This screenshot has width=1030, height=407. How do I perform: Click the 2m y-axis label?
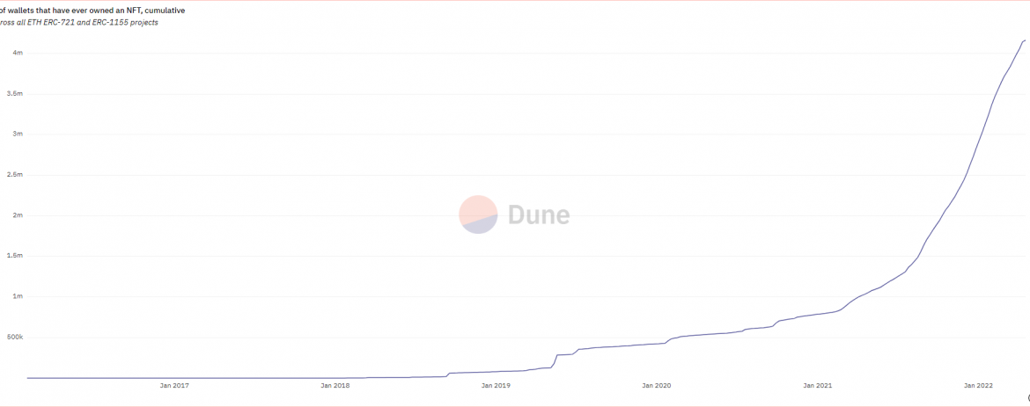[x=18, y=215]
